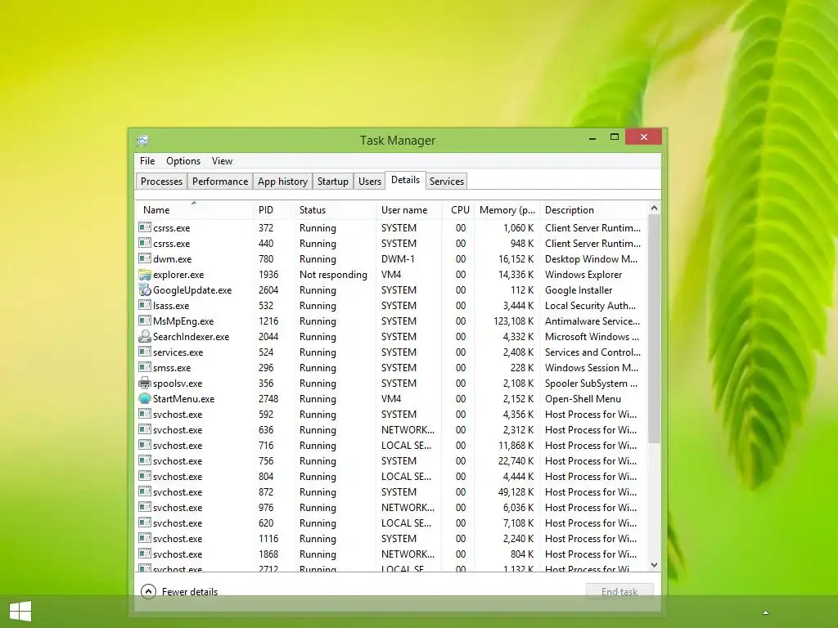The image size is (838, 628).
Task: Click the SearchIndexer.exe magnifier icon
Action: (144, 336)
